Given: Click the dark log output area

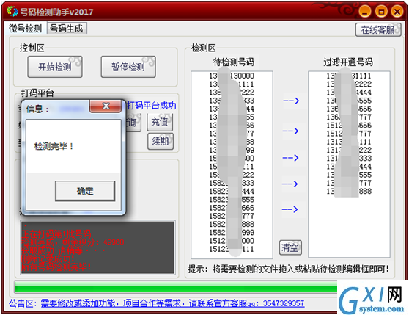Looking at the screenshot, I should pyautogui.click(x=97, y=247).
